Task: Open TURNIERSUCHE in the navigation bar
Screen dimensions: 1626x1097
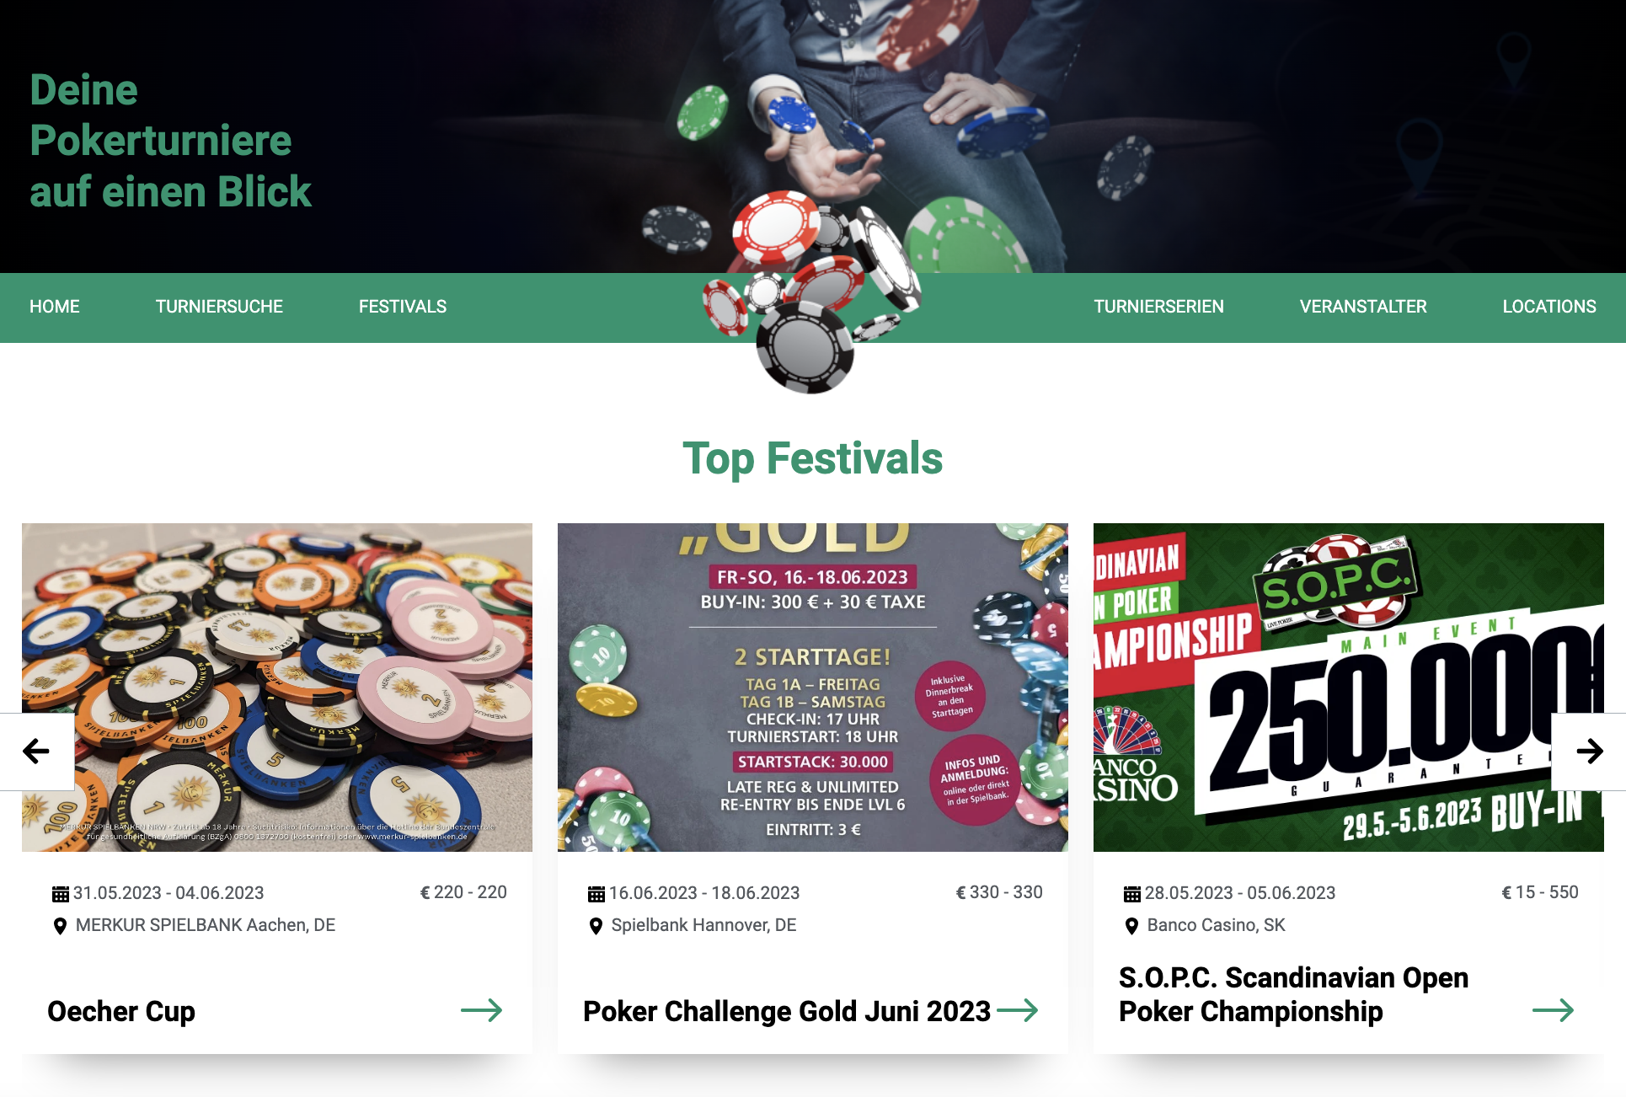Action: tap(219, 307)
